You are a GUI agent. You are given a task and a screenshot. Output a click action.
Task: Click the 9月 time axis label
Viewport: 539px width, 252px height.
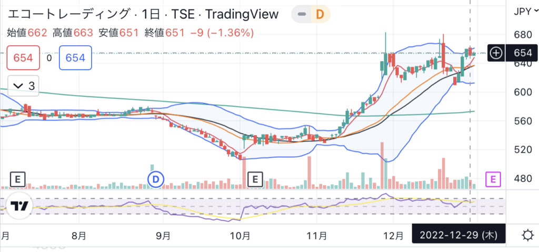tap(163, 236)
